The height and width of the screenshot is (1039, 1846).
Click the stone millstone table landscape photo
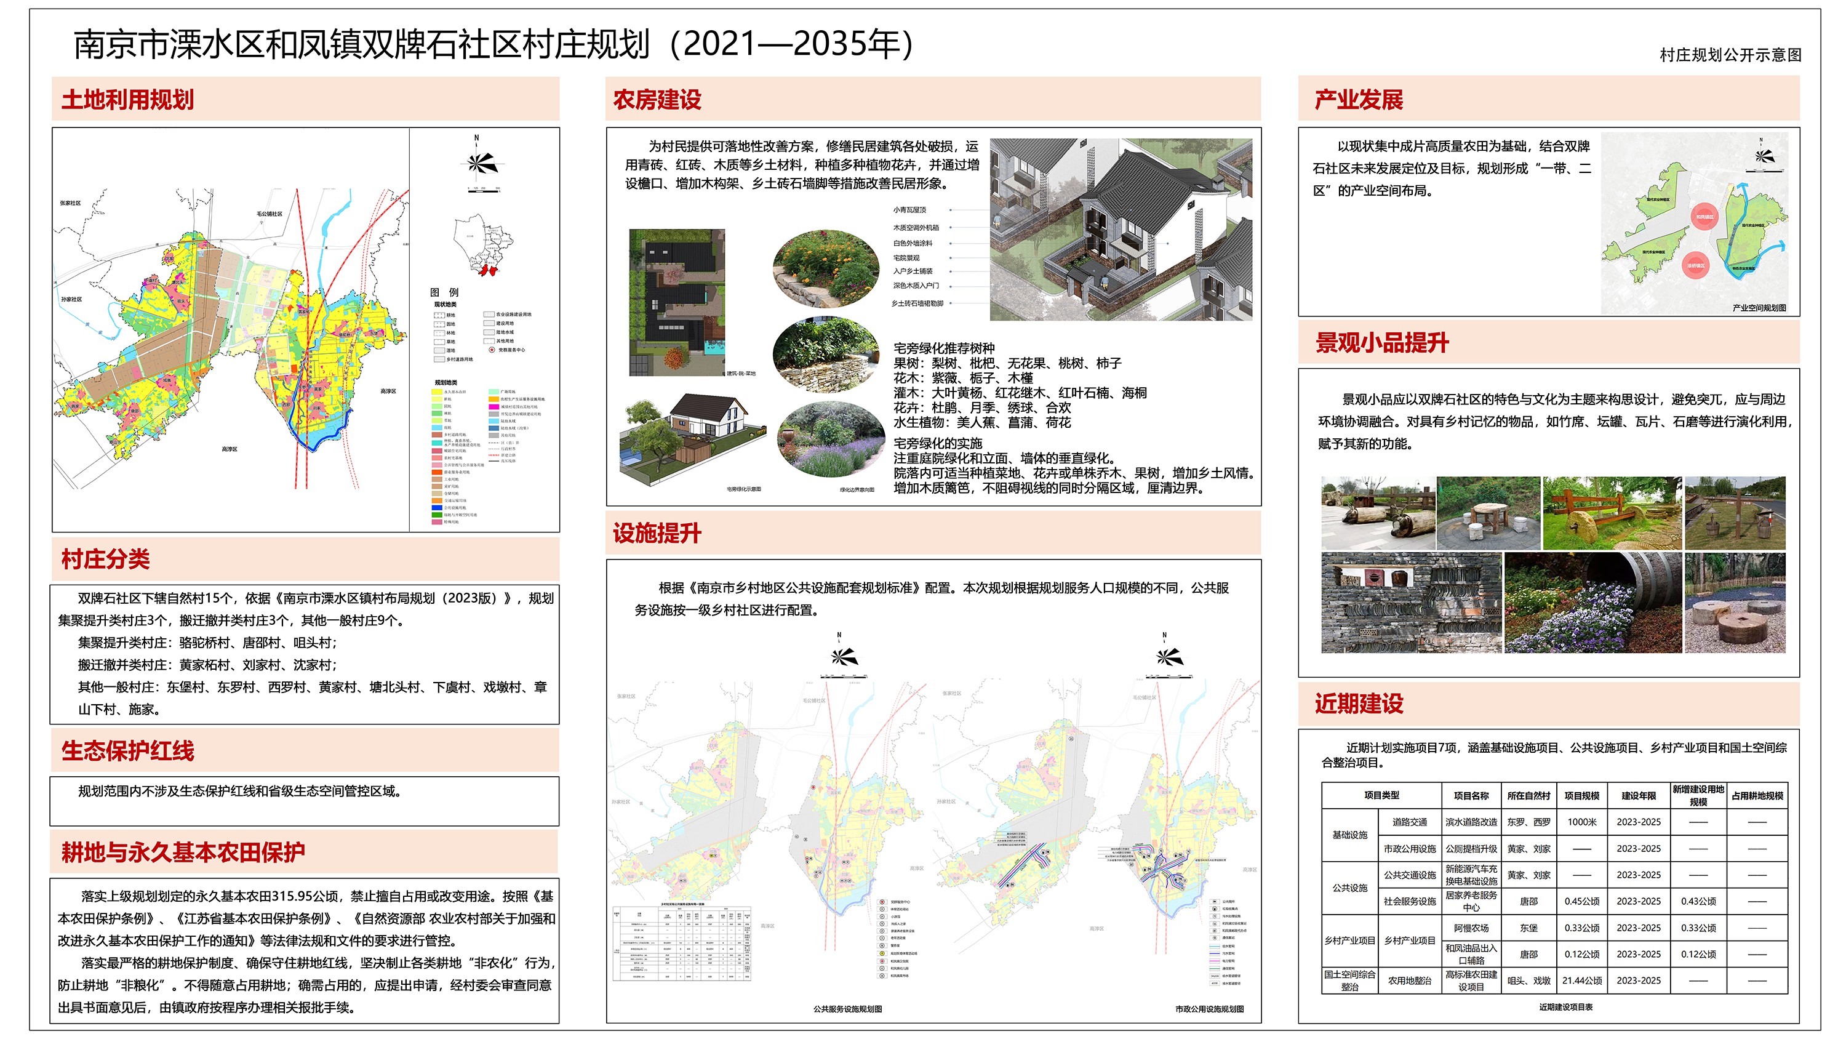click(x=1488, y=513)
